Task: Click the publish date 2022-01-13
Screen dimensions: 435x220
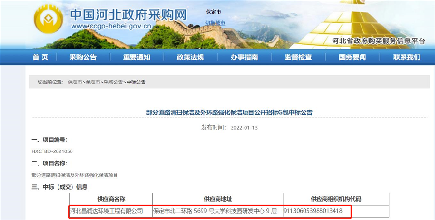Action: pyautogui.click(x=244, y=128)
